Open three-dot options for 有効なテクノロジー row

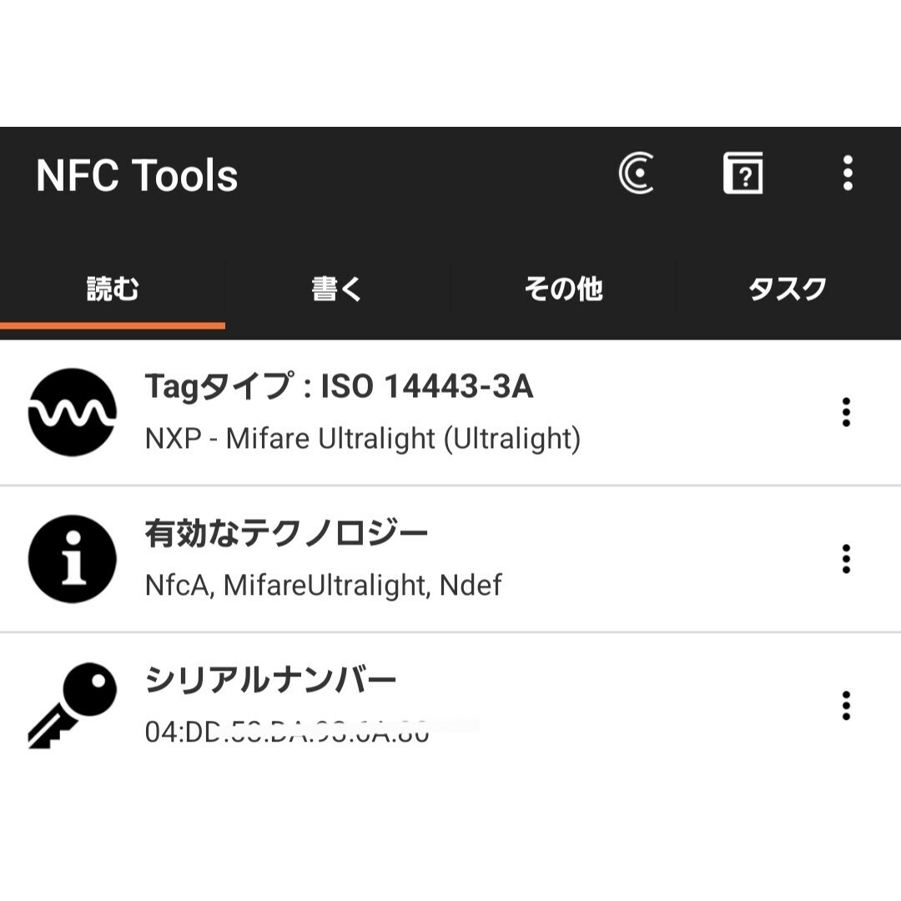[x=846, y=558]
